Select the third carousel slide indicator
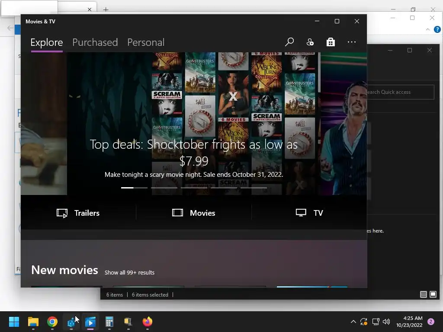443x332 pixels. [x=194, y=188]
